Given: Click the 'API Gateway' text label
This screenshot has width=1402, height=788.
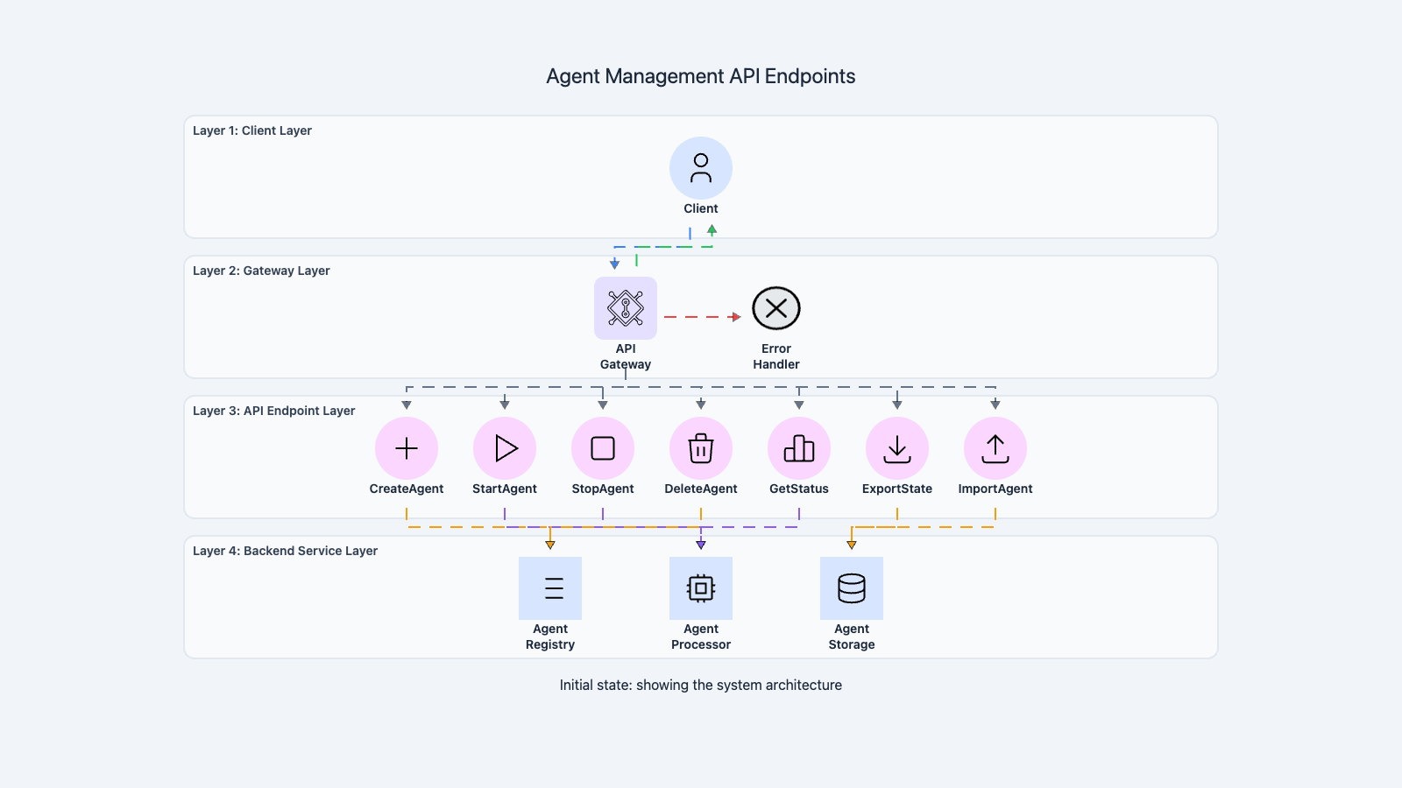Looking at the screenshot, I should (x=626, y=356).
